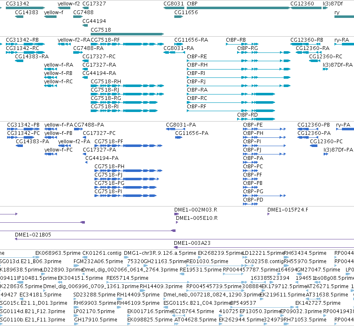Select the CG44194-PA protein
Screen dimensions: 354x326
(x=86, y=162)
